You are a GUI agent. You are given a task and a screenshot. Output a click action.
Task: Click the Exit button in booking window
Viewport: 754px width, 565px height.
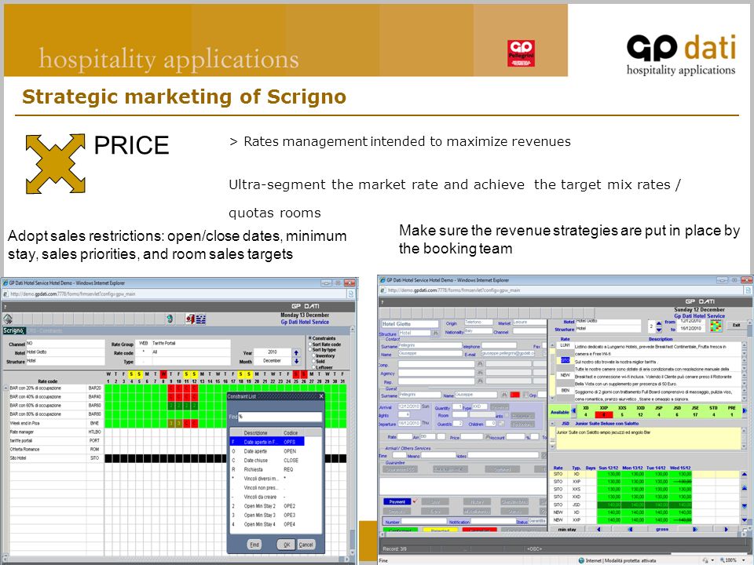[736, 325]
